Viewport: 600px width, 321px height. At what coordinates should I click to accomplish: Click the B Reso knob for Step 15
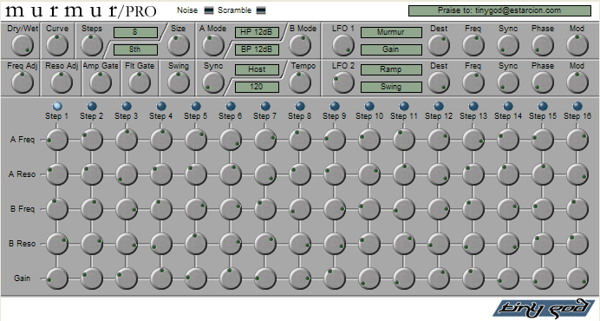coord(543,244)
